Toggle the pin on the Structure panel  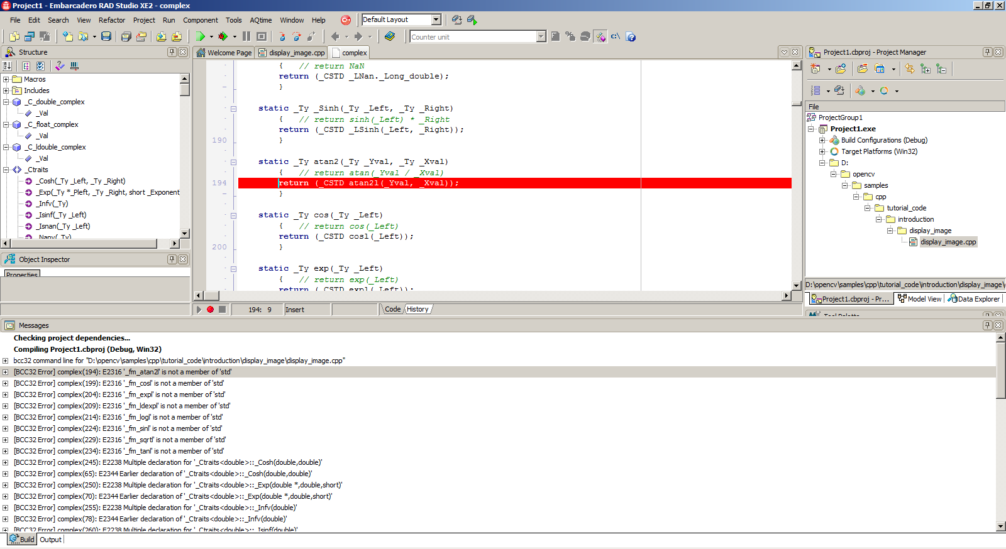coord(172,52)
